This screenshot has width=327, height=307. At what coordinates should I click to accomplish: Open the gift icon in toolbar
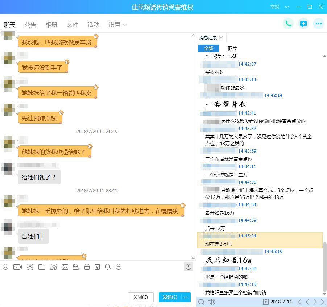[87, 267]
